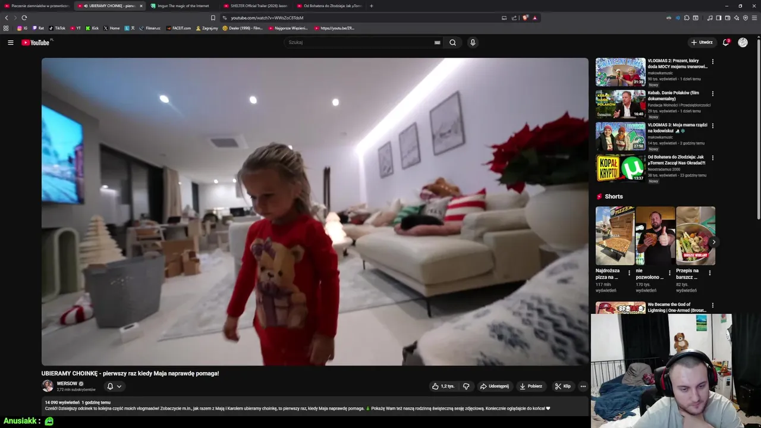Screen dimensions: 761x428
Task: Open the Kopał Krypto uTorrent thumbnail
Action: coord(621,168)
